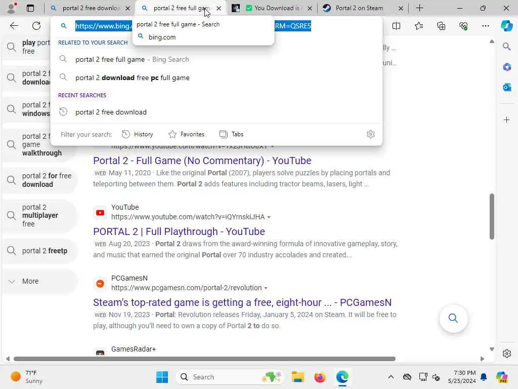Open sidebar search icon
The width and height of the screenshot is (518, 389).
506,46
